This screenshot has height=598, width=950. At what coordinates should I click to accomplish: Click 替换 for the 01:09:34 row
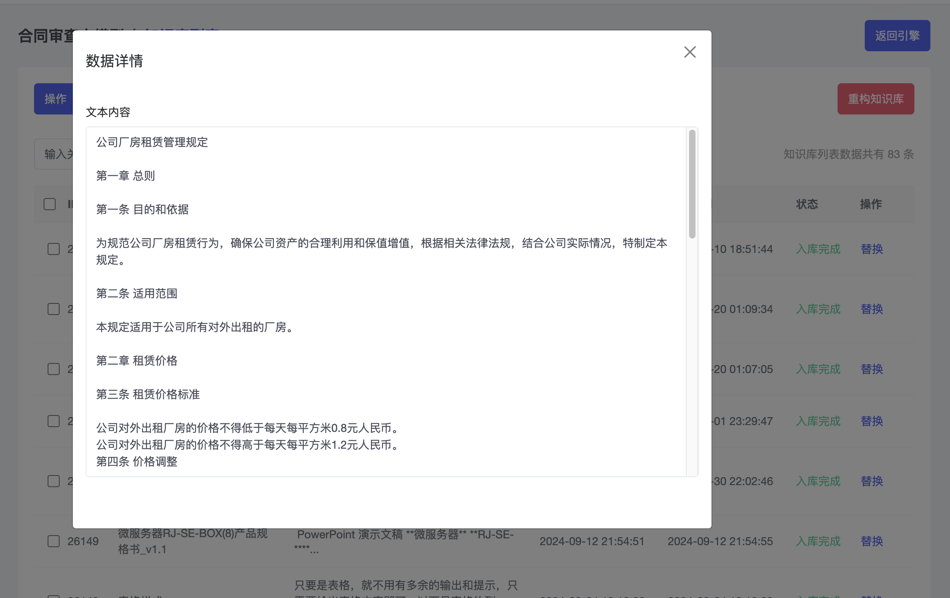[872, 309]
